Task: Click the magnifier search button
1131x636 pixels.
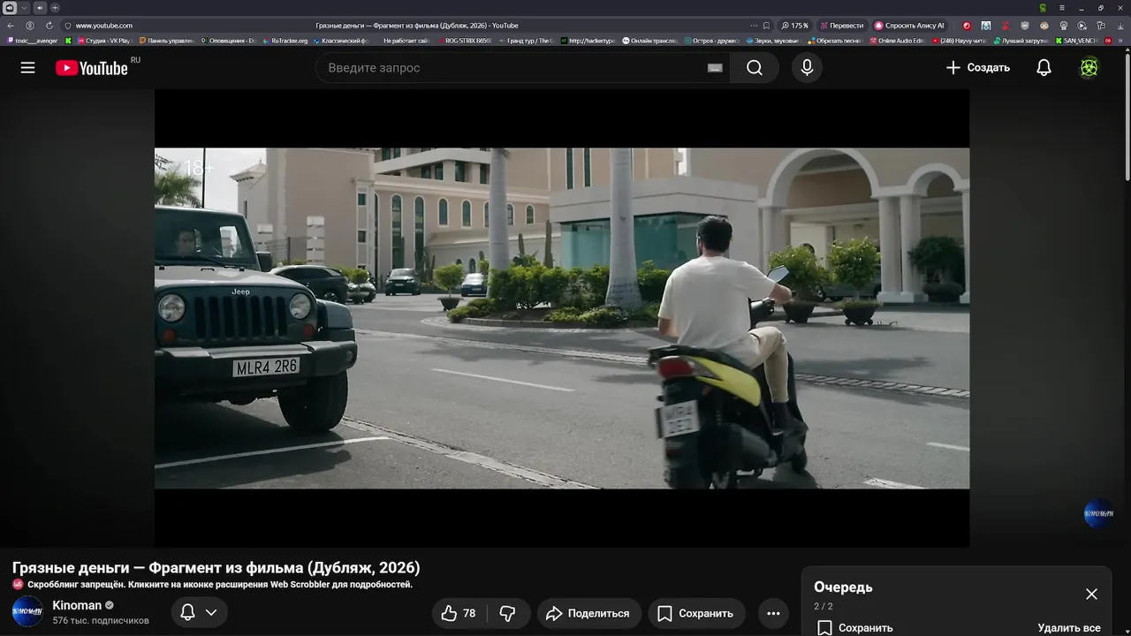Action: pos(755,68)
